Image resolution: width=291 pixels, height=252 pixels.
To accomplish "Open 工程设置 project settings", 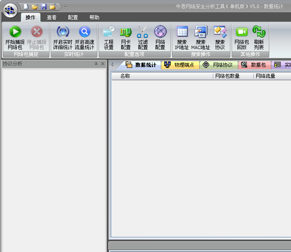I will [x=108, y=32].
